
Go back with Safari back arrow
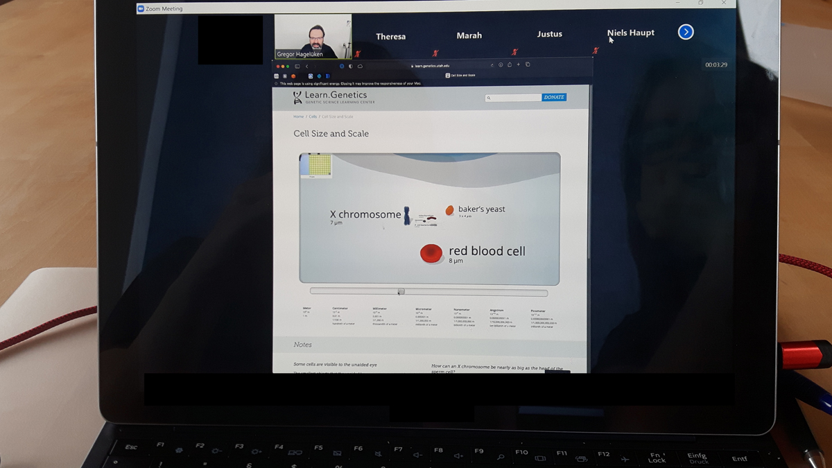306,66
